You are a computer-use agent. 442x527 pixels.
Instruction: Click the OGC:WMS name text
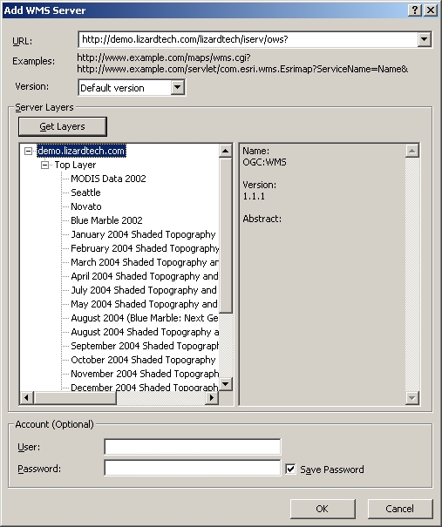(x=264, y=162)
